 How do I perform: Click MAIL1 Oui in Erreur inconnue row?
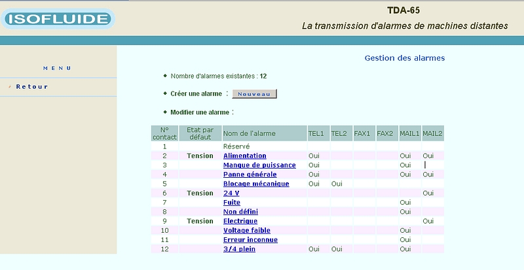[x=405, y=240]
